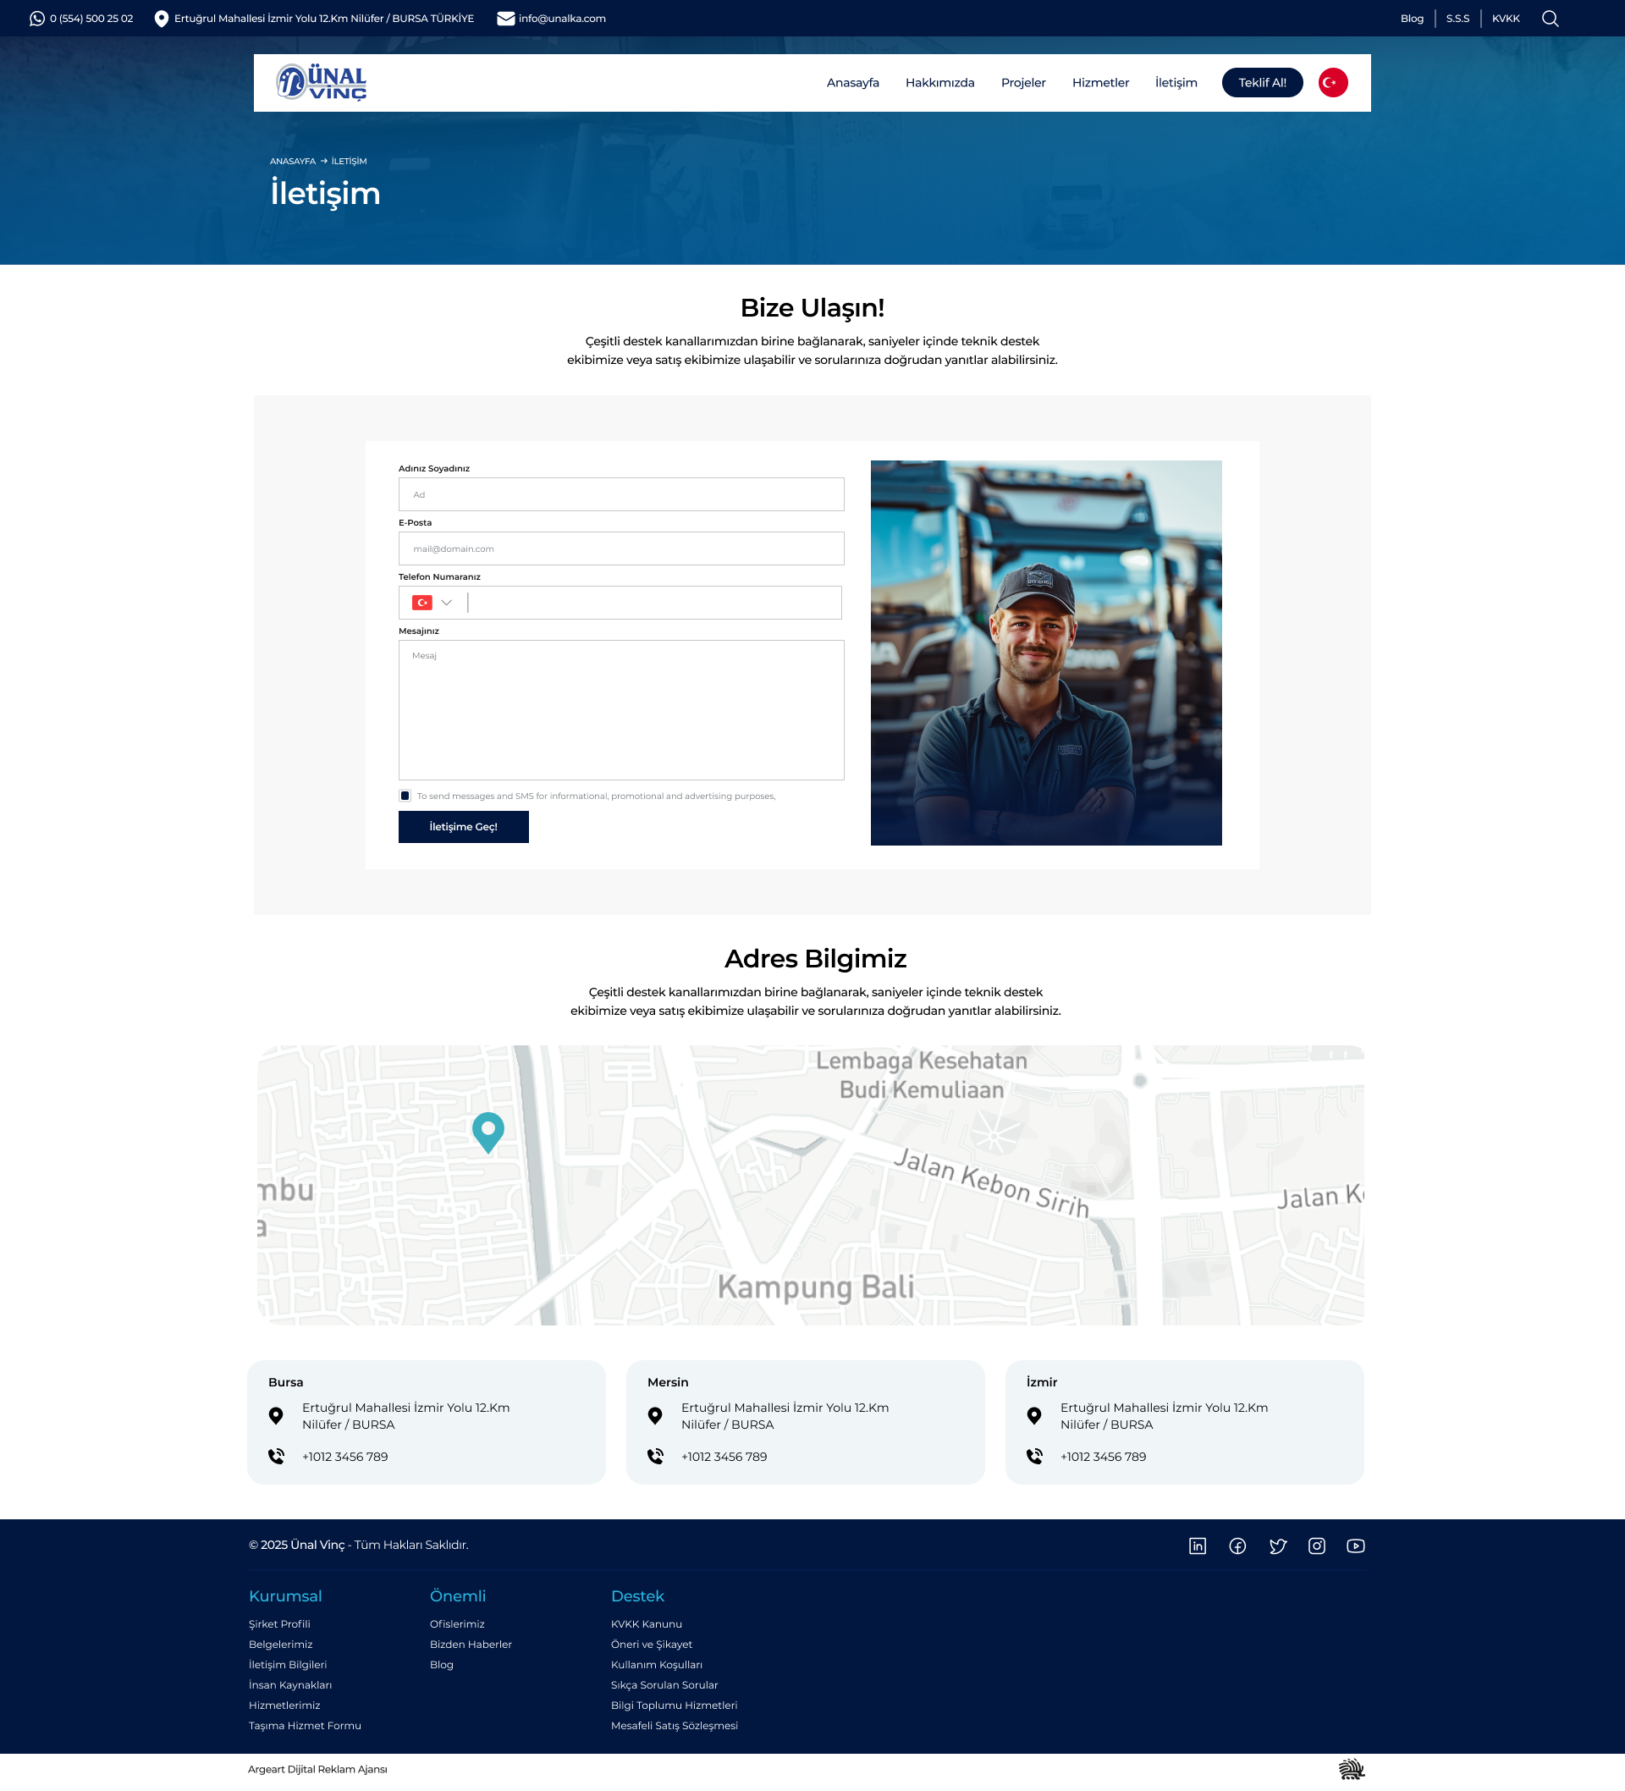Click the WhatsApp phone number icon

(36, 19)
